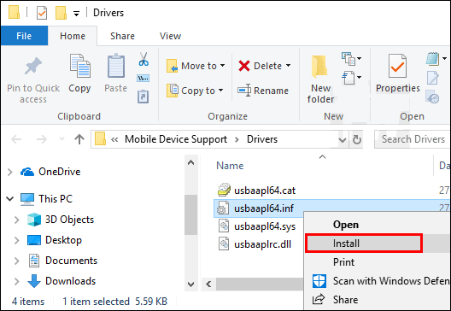Click the navigation pane scroll up arrow
The image size is (451, 311).
click(x=190, y=163)
